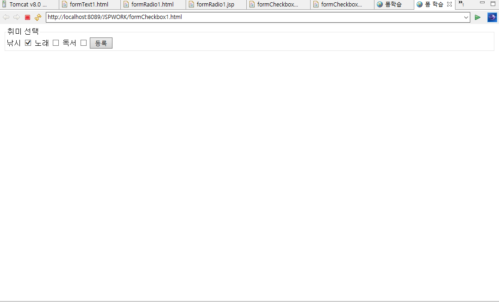Open the first formCheckbox editor tab

[x=278, y=5]
